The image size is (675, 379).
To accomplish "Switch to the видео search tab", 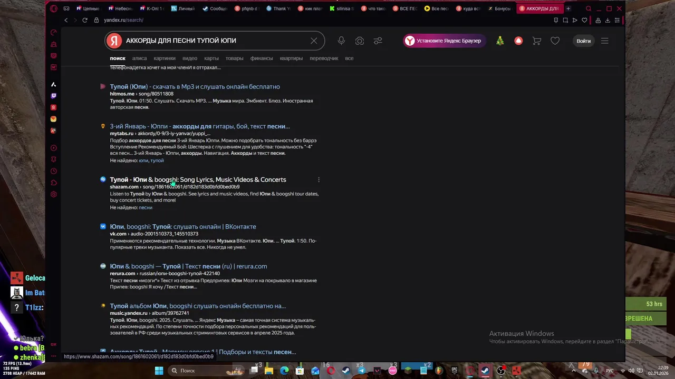I will click(x=190, y=58).
